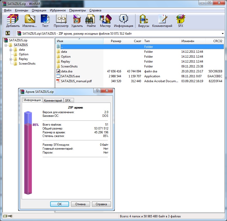Select the Option folder icon in file list
This screenshot has width=227, height=221.
58,56
